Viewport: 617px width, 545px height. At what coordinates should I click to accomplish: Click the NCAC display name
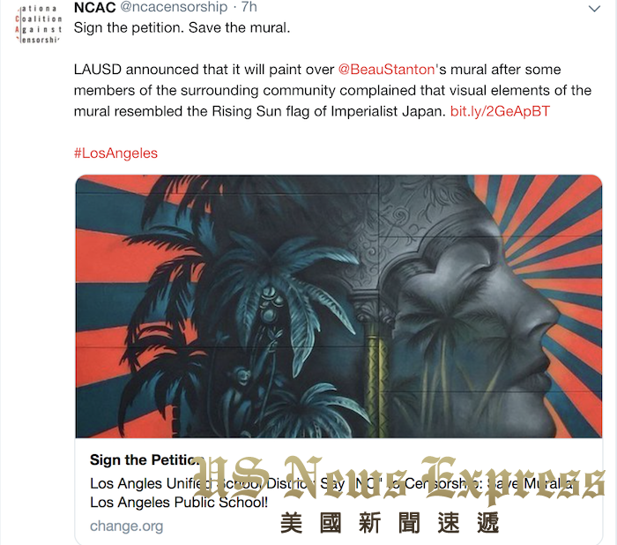click(95, 7)
